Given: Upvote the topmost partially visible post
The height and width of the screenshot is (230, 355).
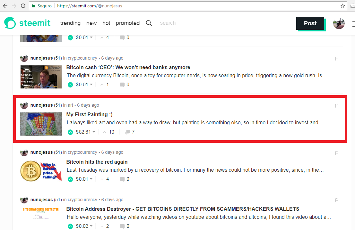Looking at the screenshot, I should coord(70,38).
